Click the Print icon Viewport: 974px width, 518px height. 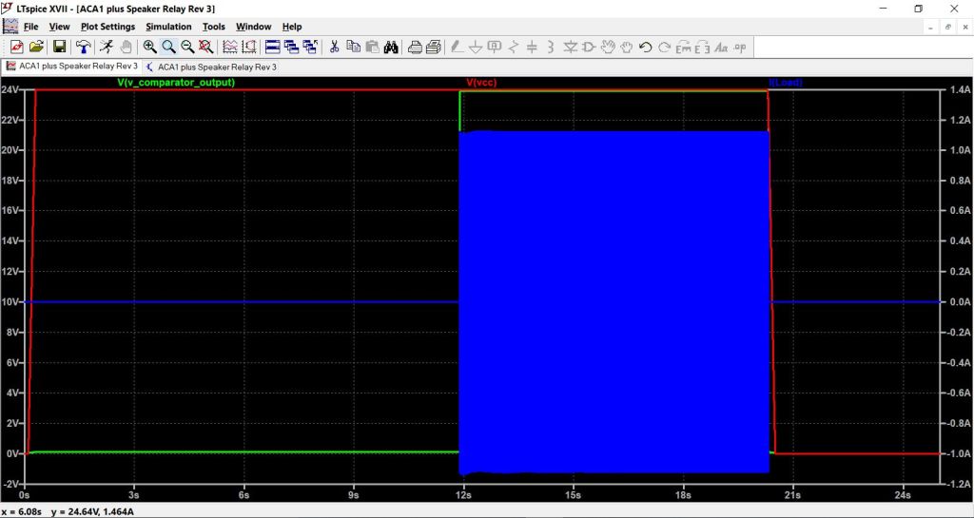[x=434, y=48]
